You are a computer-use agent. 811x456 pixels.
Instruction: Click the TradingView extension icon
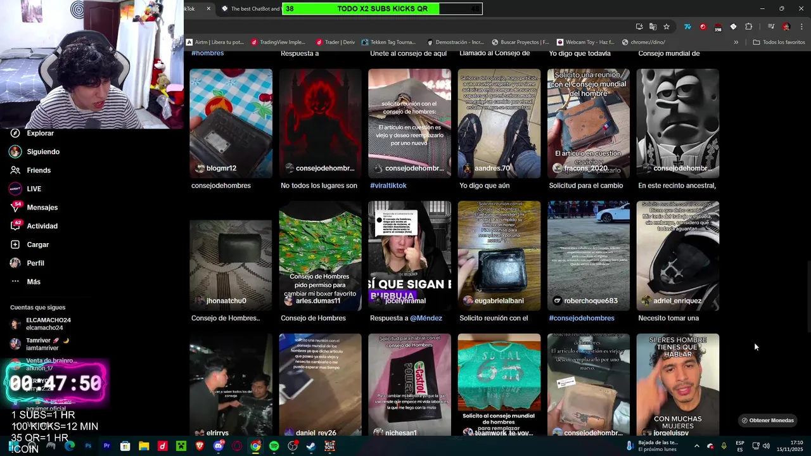coord(687,27)
